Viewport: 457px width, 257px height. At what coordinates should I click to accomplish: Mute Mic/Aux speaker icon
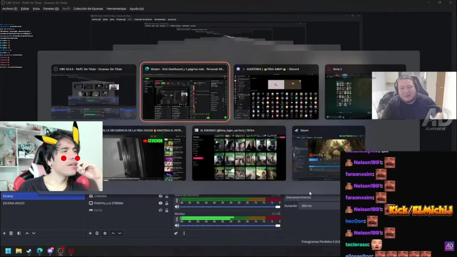pyautogui.click(x=177, y=225)
